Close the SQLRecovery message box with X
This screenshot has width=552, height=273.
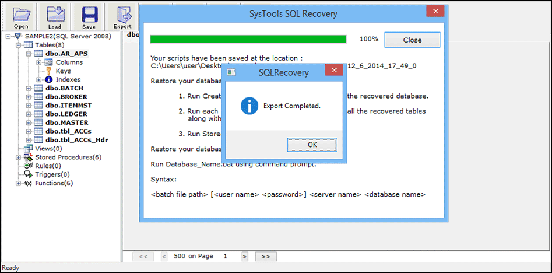pos(334,71)
